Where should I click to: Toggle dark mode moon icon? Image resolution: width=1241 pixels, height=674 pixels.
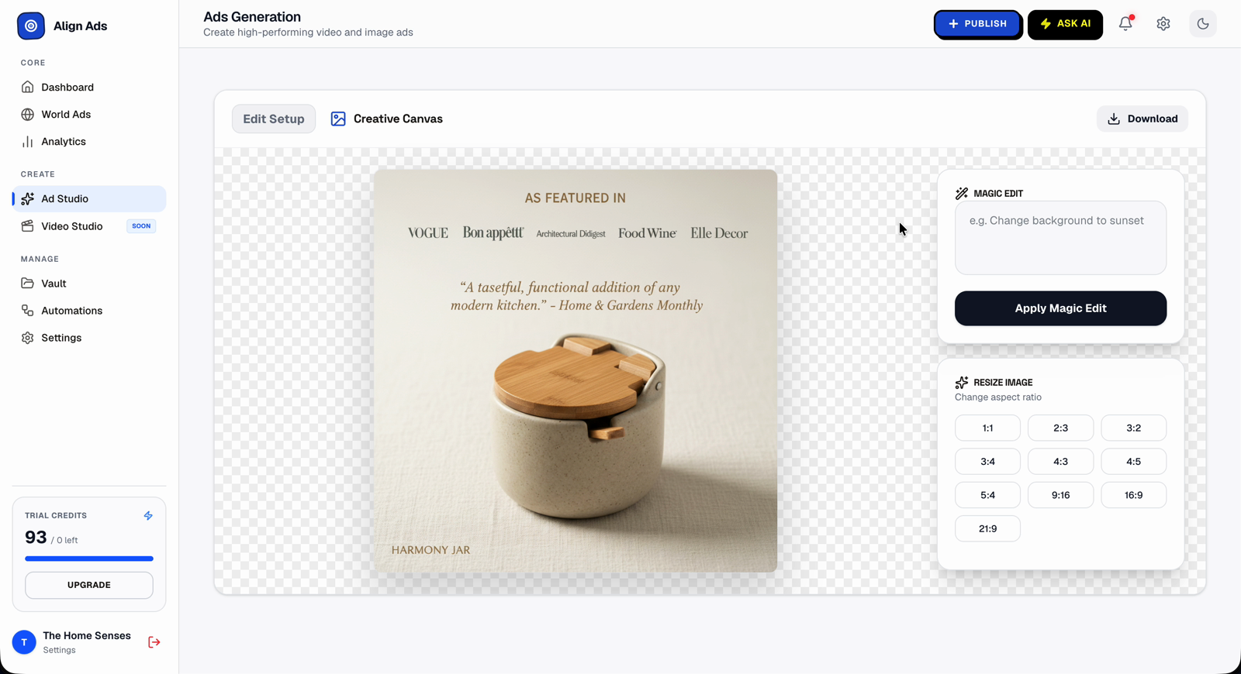[x=1203, y=24]
